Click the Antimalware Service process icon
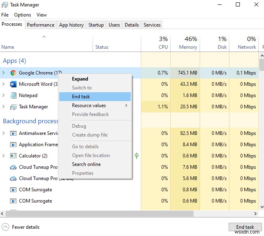 point(13,133)
